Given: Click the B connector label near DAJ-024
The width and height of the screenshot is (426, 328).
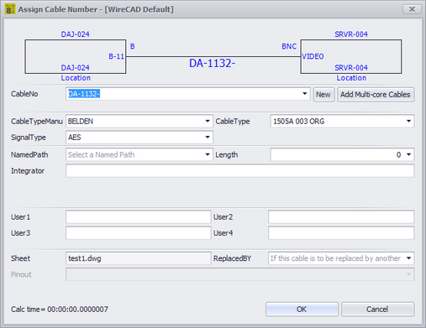Looking at the screenshot, I should pyautogui.click(x=133, y=46).
